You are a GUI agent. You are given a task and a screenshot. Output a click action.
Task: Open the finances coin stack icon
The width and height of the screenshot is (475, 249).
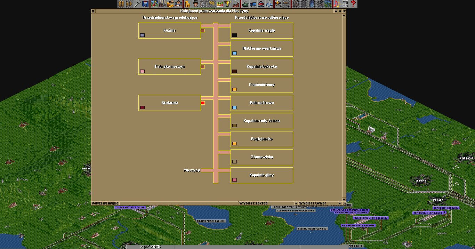[x=187, y=4]
